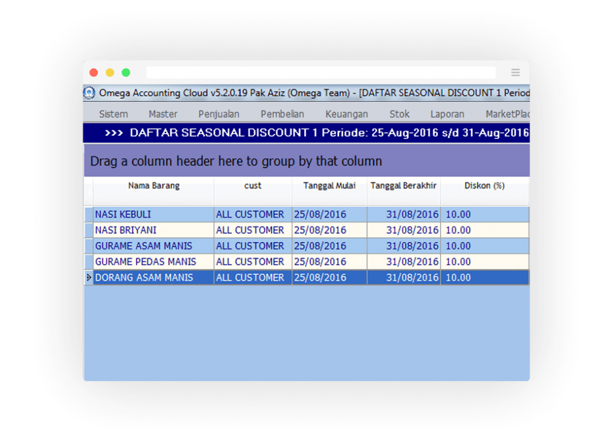Click ALL CUSTOMER in NASI KEBULI row
The width and height of the screenshot is (610, 445).
[x=253, y=214]
